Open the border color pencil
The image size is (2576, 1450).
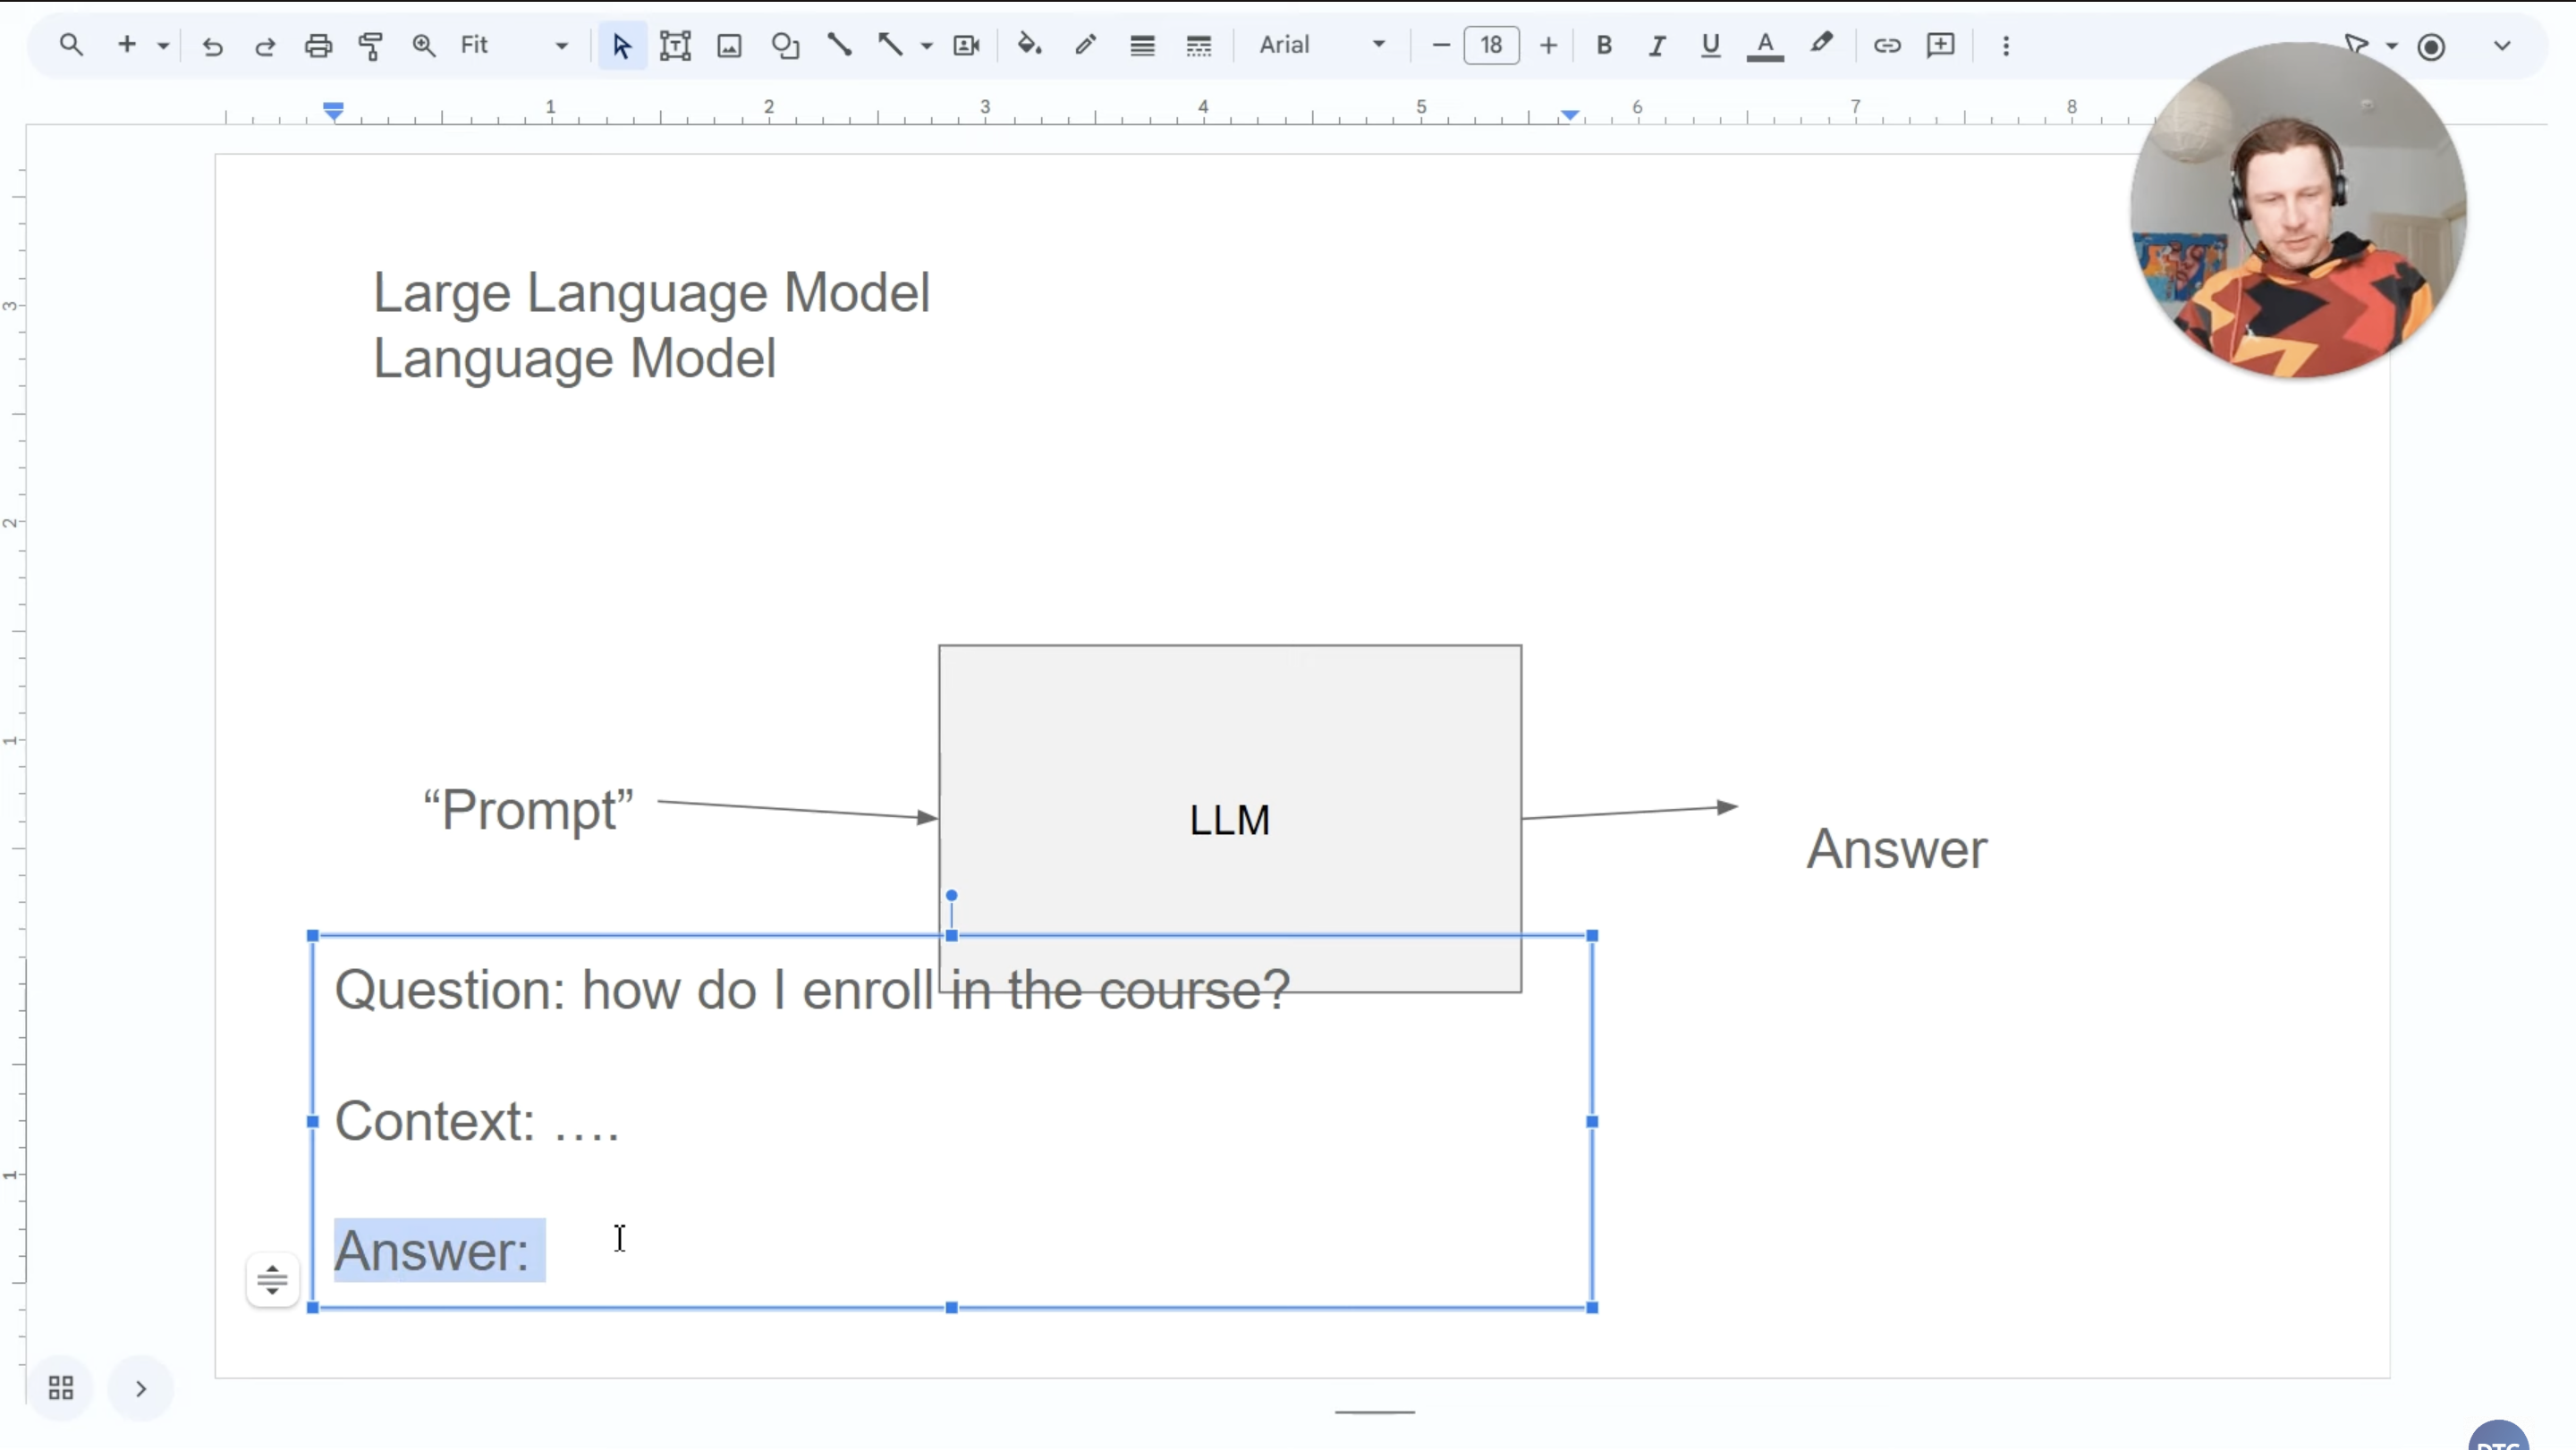1085,45
